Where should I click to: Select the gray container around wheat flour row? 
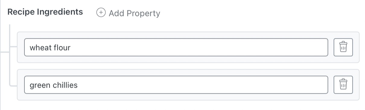point(188,47)
